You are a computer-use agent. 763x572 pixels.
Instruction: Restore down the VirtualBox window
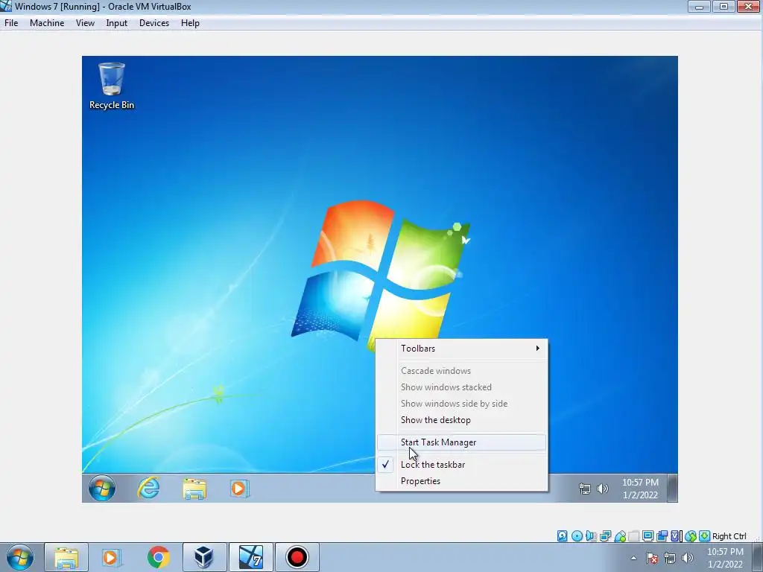(724, 6)
